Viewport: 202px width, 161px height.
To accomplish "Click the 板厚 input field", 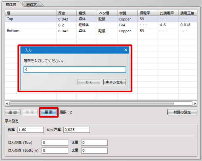I will (30, 130).
